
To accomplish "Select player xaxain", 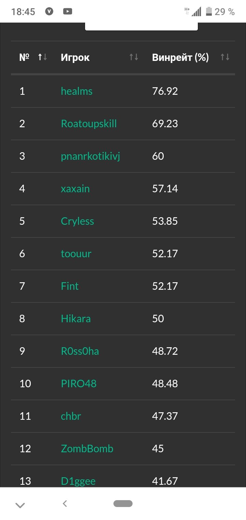I will click(x=75, y=188).
